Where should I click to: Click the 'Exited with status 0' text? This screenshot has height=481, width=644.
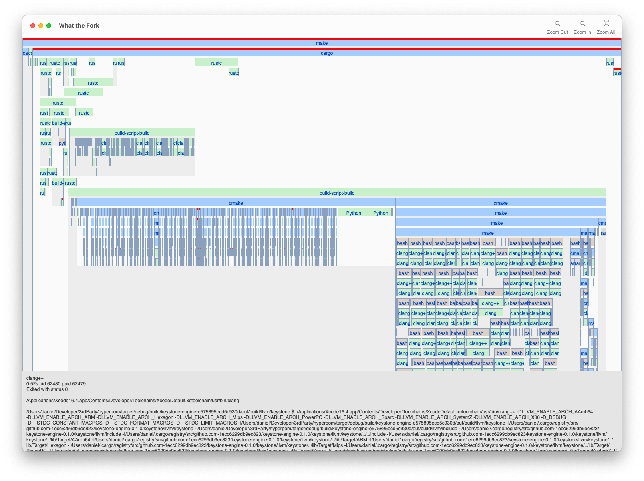(x=47, y=389)
